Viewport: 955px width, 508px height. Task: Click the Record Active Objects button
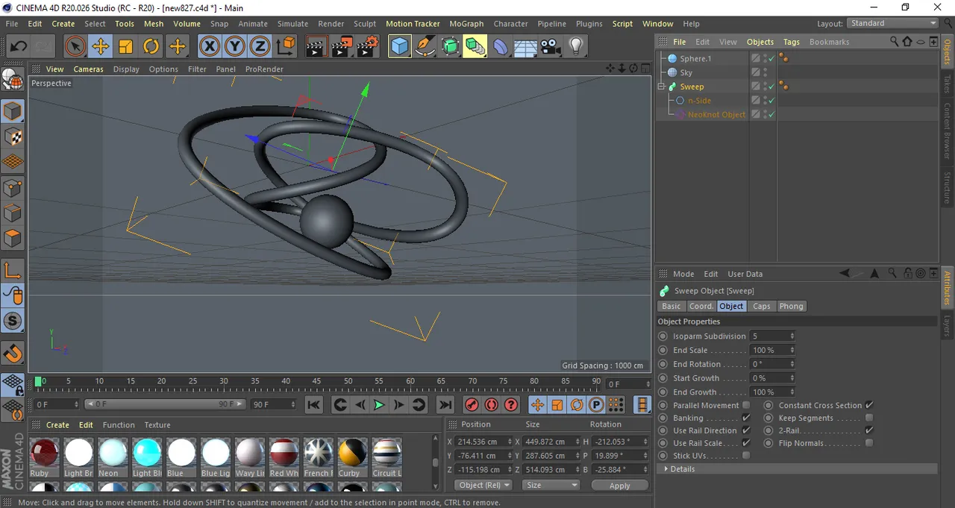pyautogui.click(x=472, y=405)
